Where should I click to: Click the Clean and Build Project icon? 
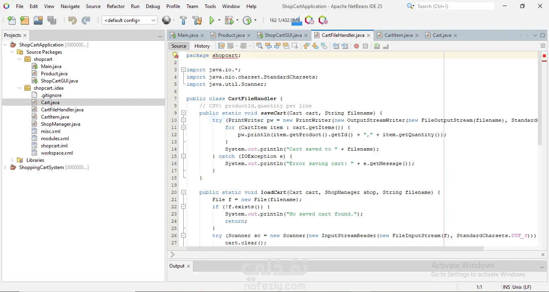[197, 20]
